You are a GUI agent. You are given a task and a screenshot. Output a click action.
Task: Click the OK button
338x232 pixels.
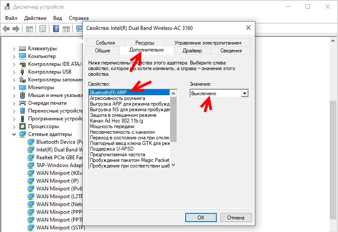coord(201,218)
